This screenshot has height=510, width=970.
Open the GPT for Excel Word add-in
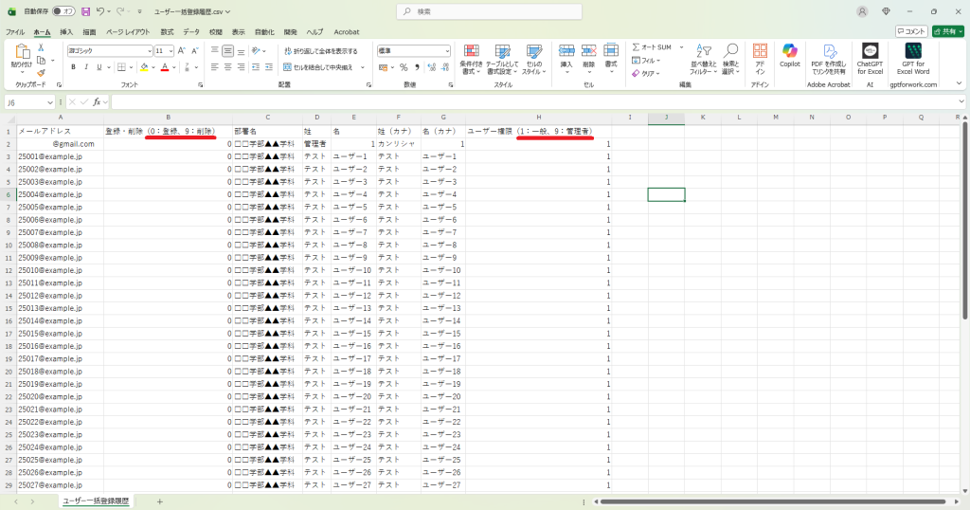click(913, 56)
